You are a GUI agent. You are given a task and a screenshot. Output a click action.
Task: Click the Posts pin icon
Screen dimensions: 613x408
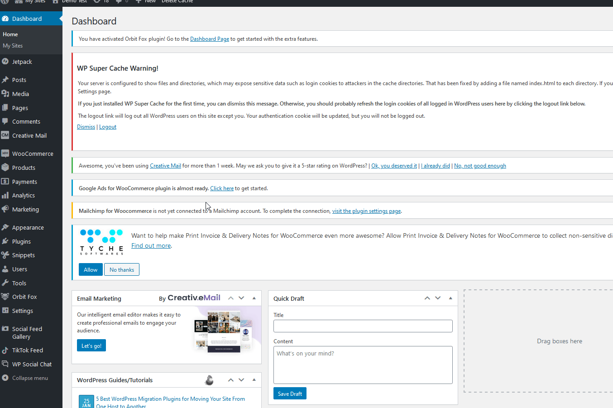[x=5, y=80]
